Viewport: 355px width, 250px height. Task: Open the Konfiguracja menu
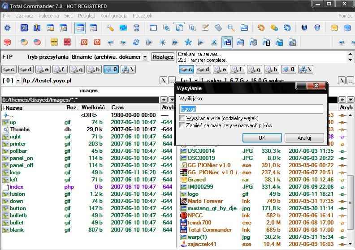click(114, 16)
